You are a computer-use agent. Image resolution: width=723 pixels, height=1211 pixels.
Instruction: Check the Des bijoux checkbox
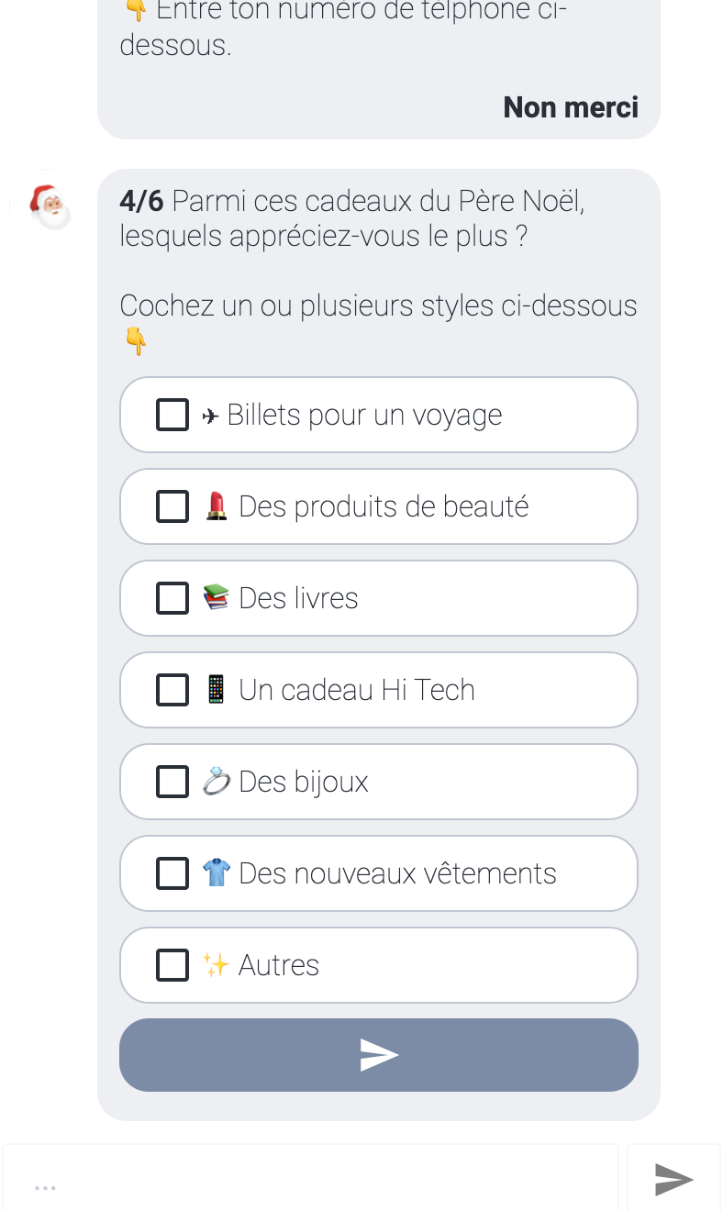172,782
